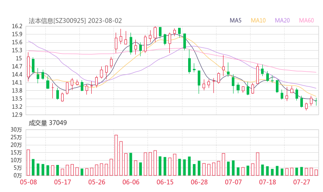Click the MA10 legend label

tap(258, 21)
